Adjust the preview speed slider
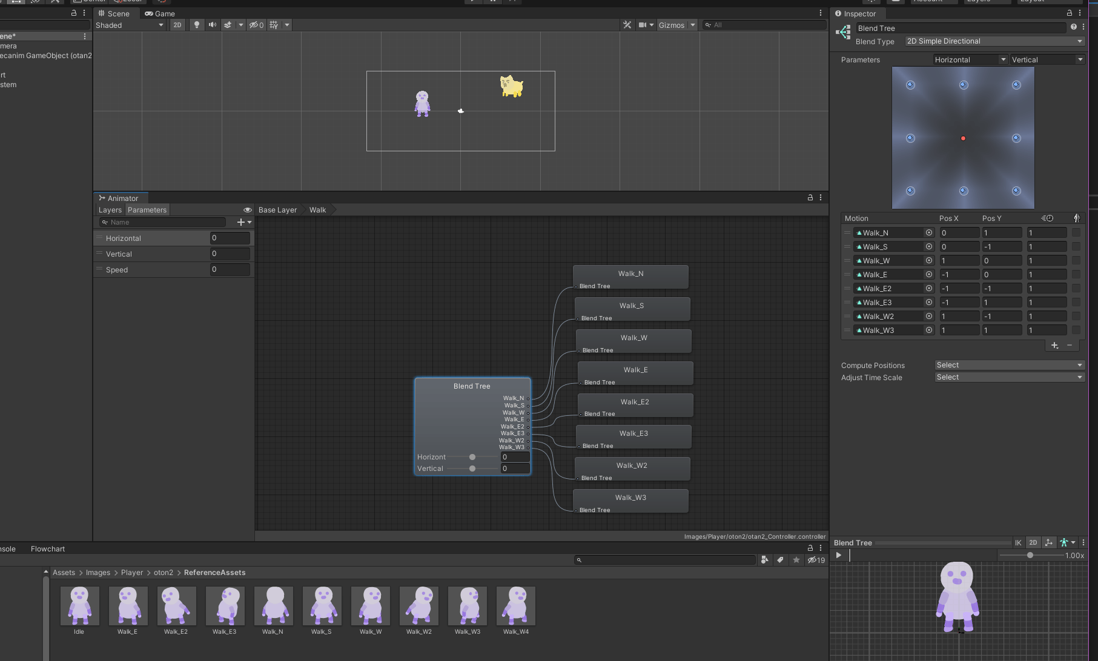 (1030, 555)
